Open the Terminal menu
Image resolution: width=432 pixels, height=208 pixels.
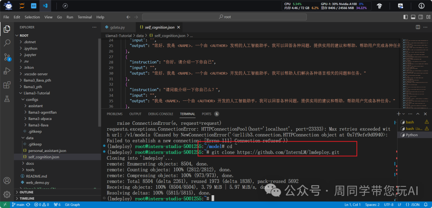coord(84,17)
